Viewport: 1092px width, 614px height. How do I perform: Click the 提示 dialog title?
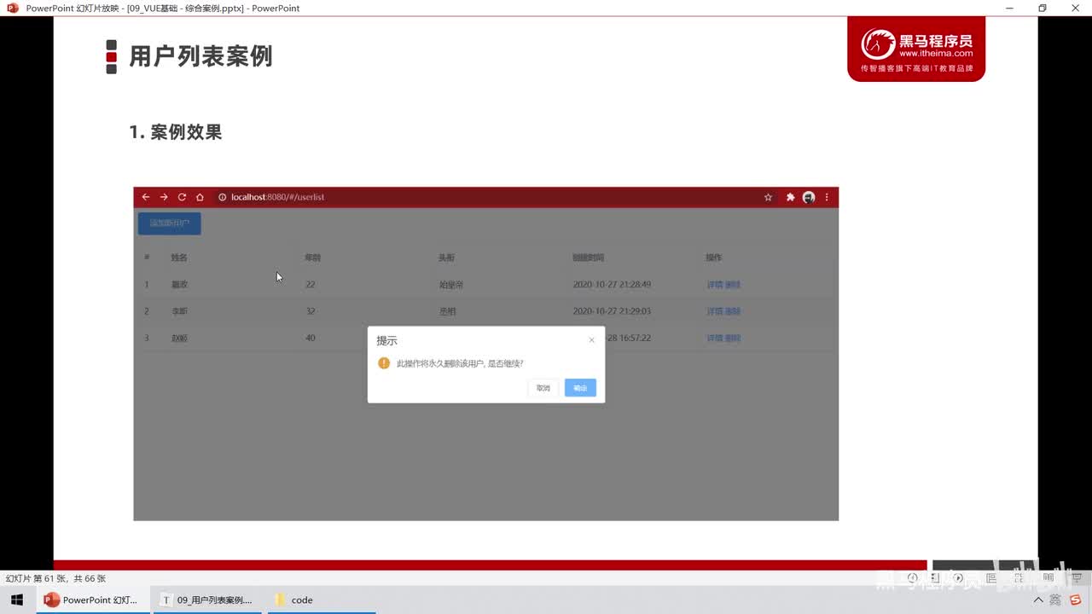(x=387, y=340)
